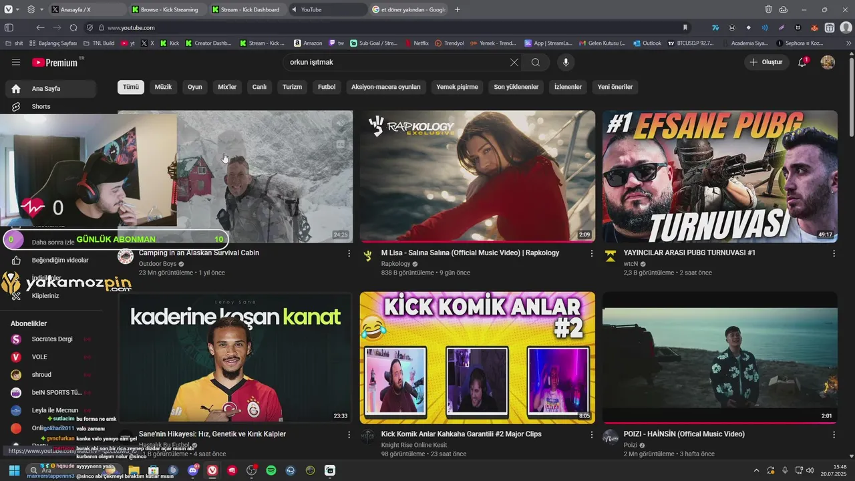The height and width of the screenshot is (481, 855).
Task: Open options for YAYINCILAR ARASI PUBG TURNUVASI video
Action: tap(834, 253)
